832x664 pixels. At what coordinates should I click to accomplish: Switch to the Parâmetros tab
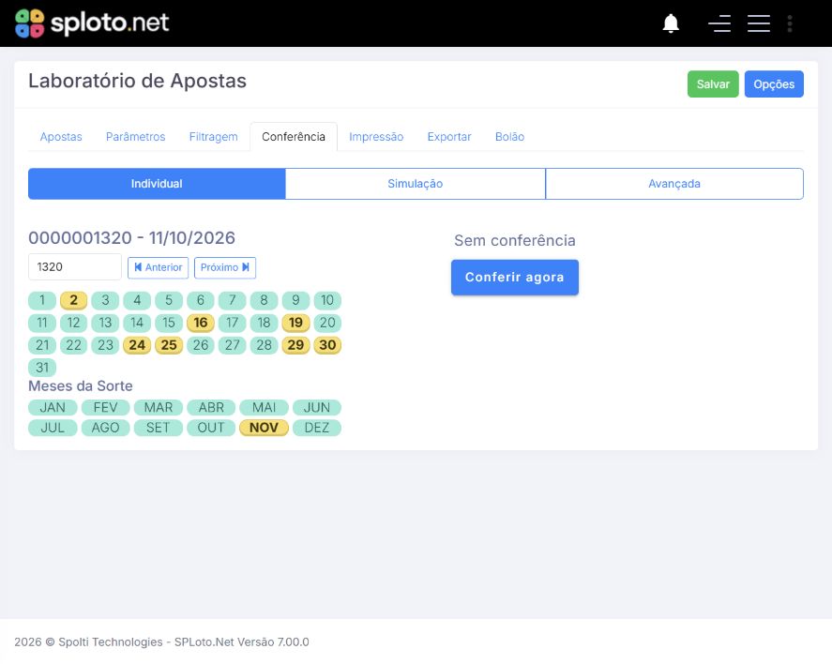[135, 137]
